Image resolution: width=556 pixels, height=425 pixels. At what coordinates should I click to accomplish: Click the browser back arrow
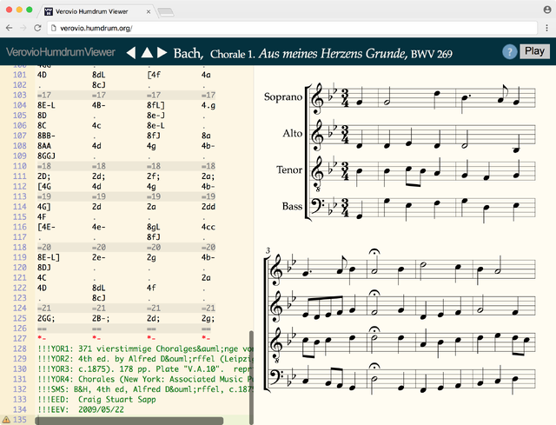pos(11,29)
